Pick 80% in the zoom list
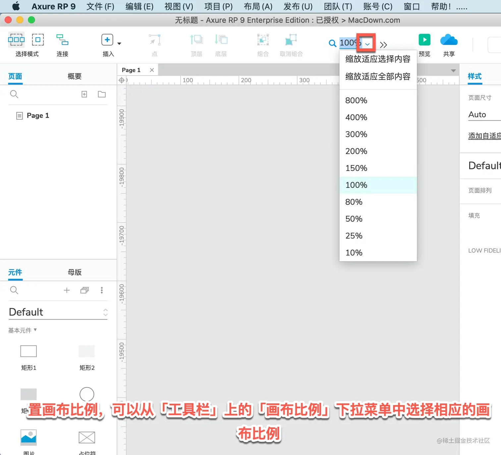501x455 pixels. click(378, 202)
